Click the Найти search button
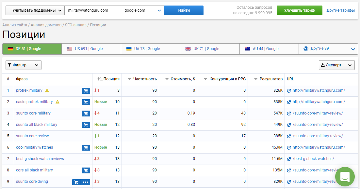The width and height of the screenshot is (360, 189). coord(184,10)
